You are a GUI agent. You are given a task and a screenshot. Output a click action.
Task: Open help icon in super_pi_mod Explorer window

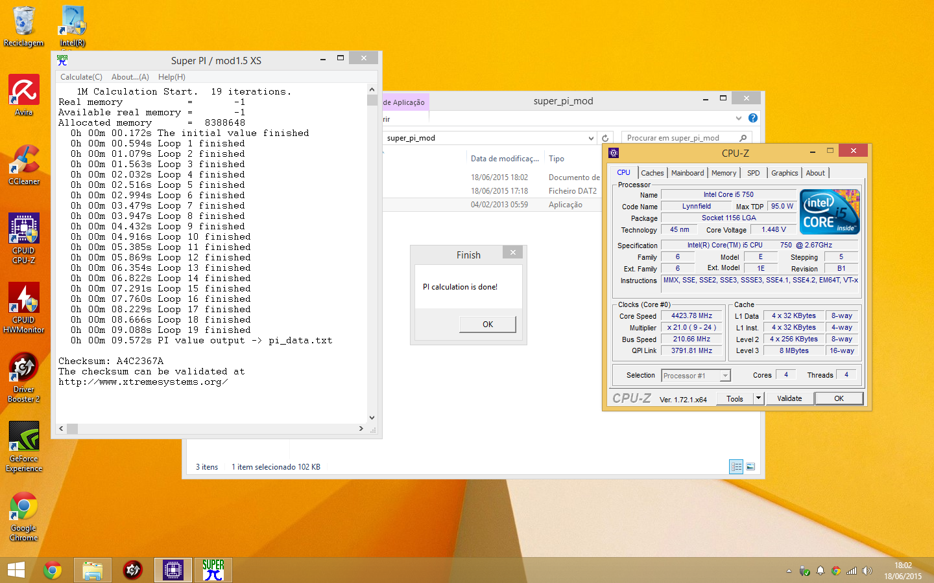tap(752, 118)
